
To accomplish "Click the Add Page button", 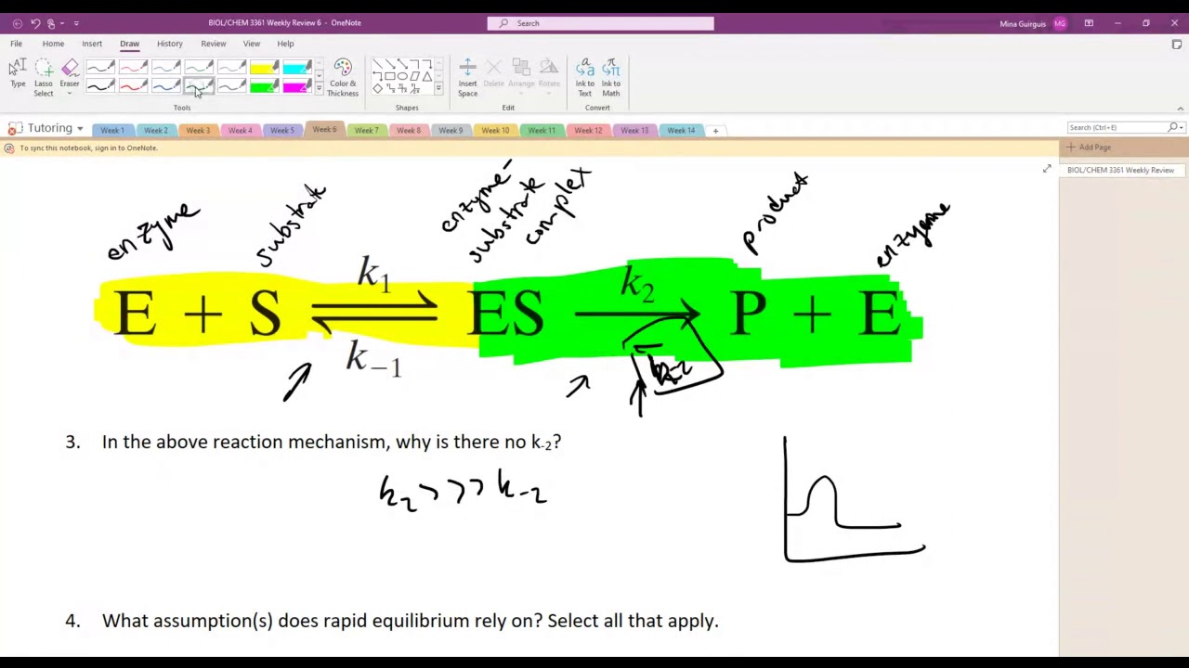I will click(1089, 148).
